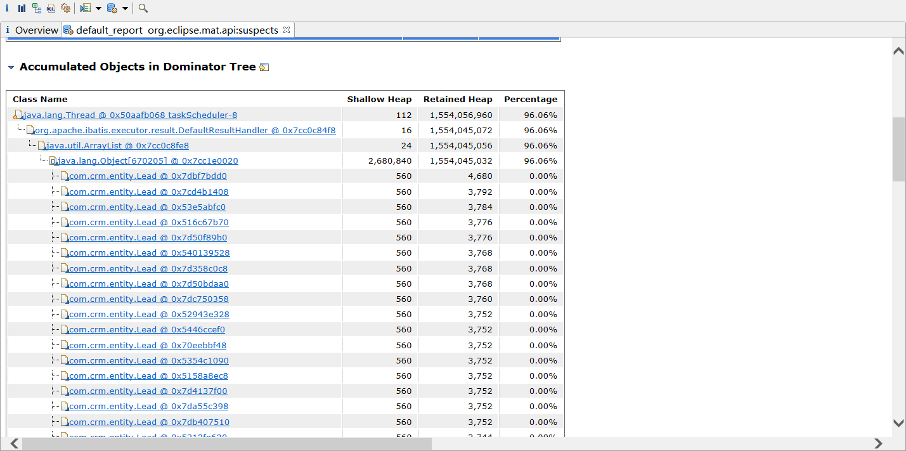Open the Thread Overview gears icon
Screen dimensions: 906x451
[x=65, y=8]
